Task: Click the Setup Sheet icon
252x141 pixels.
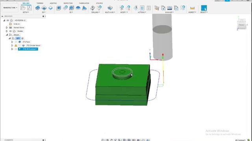Action: [x=149, y=8]
